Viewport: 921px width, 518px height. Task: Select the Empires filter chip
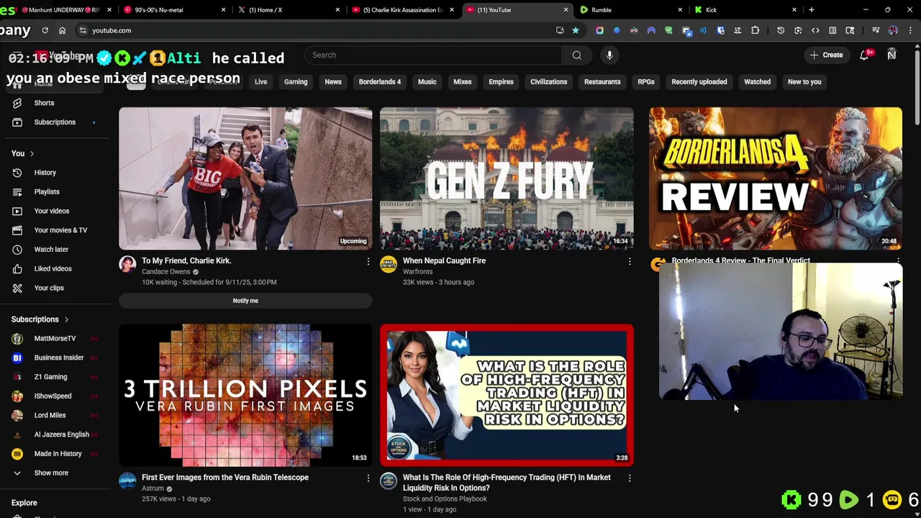501,82
